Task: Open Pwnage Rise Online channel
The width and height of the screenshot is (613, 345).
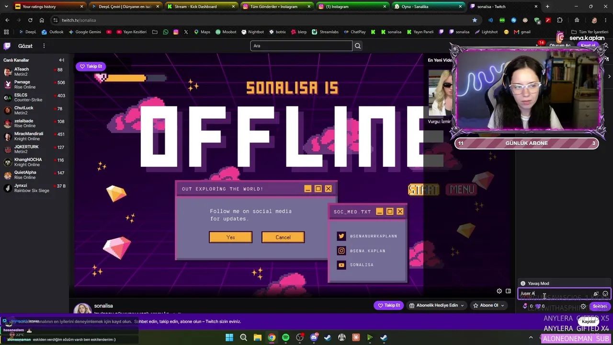Action: pos(34,85)
